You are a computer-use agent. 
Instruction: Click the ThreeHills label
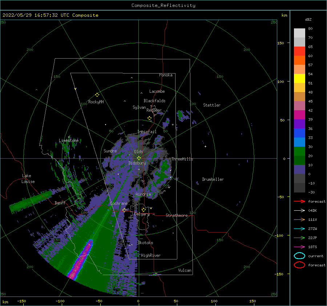(182, 159)
